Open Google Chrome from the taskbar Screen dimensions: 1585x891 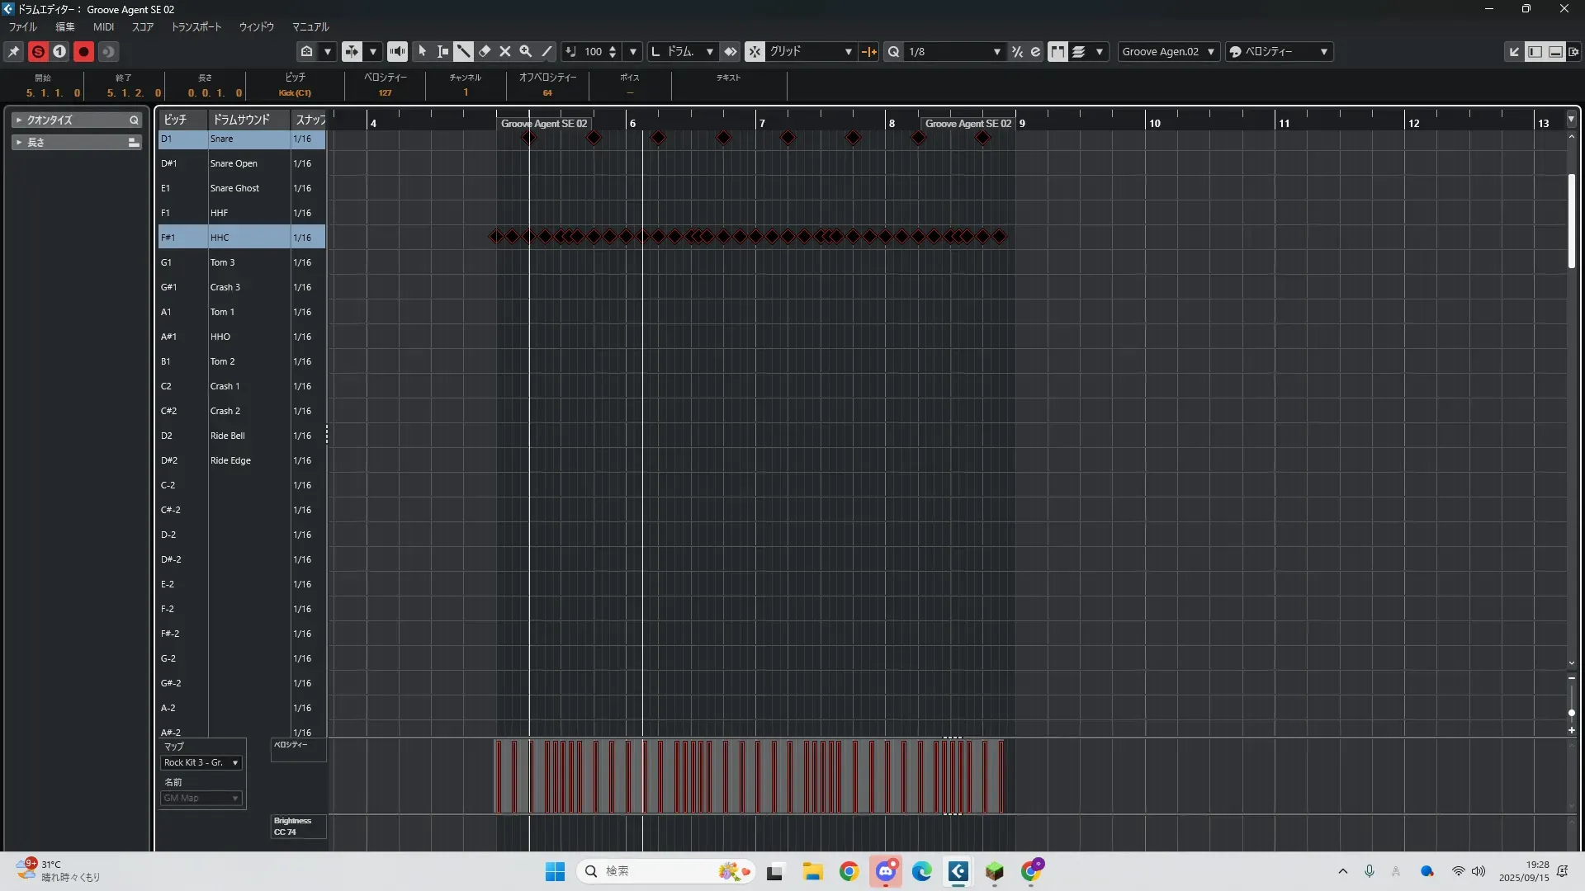tap(849, 871)
